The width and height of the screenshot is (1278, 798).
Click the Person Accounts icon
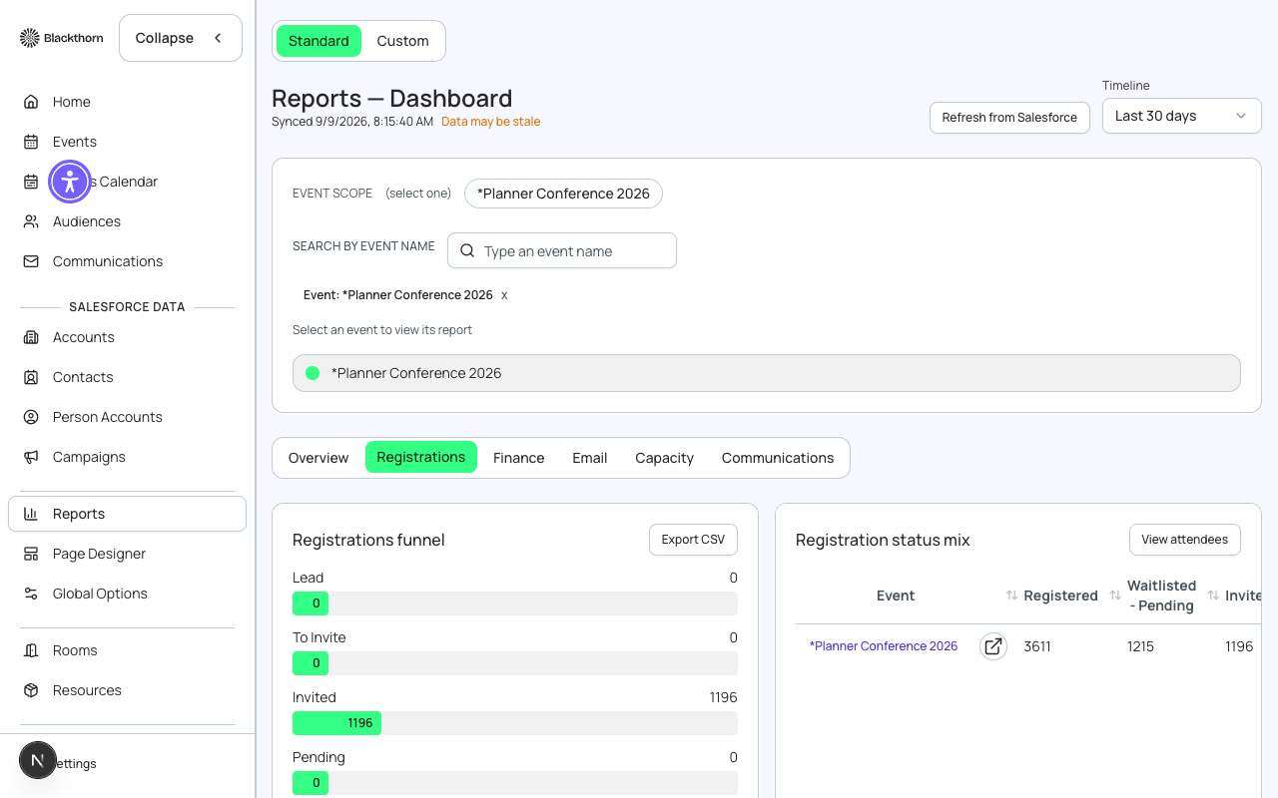pyautogui.click(x=31, y=417)
